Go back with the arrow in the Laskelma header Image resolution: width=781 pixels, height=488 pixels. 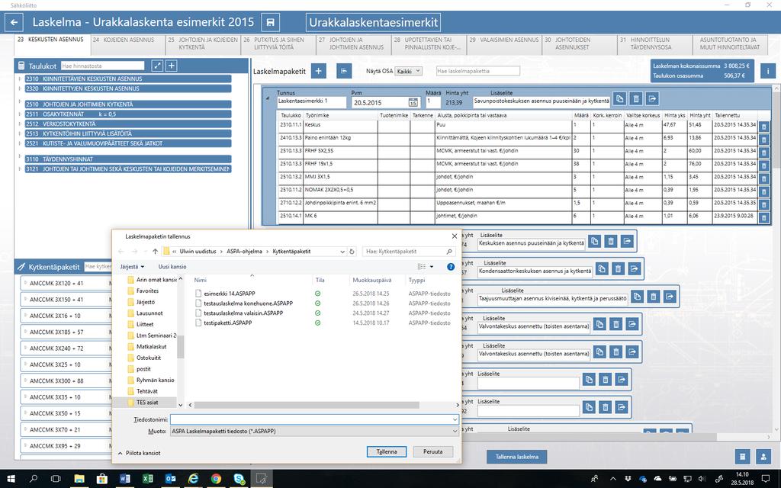pyautogui.click(x=14, y=22)
